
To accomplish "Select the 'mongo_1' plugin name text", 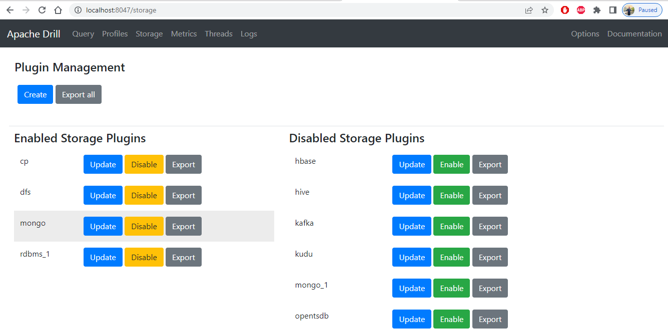I will tap(311, 285).
